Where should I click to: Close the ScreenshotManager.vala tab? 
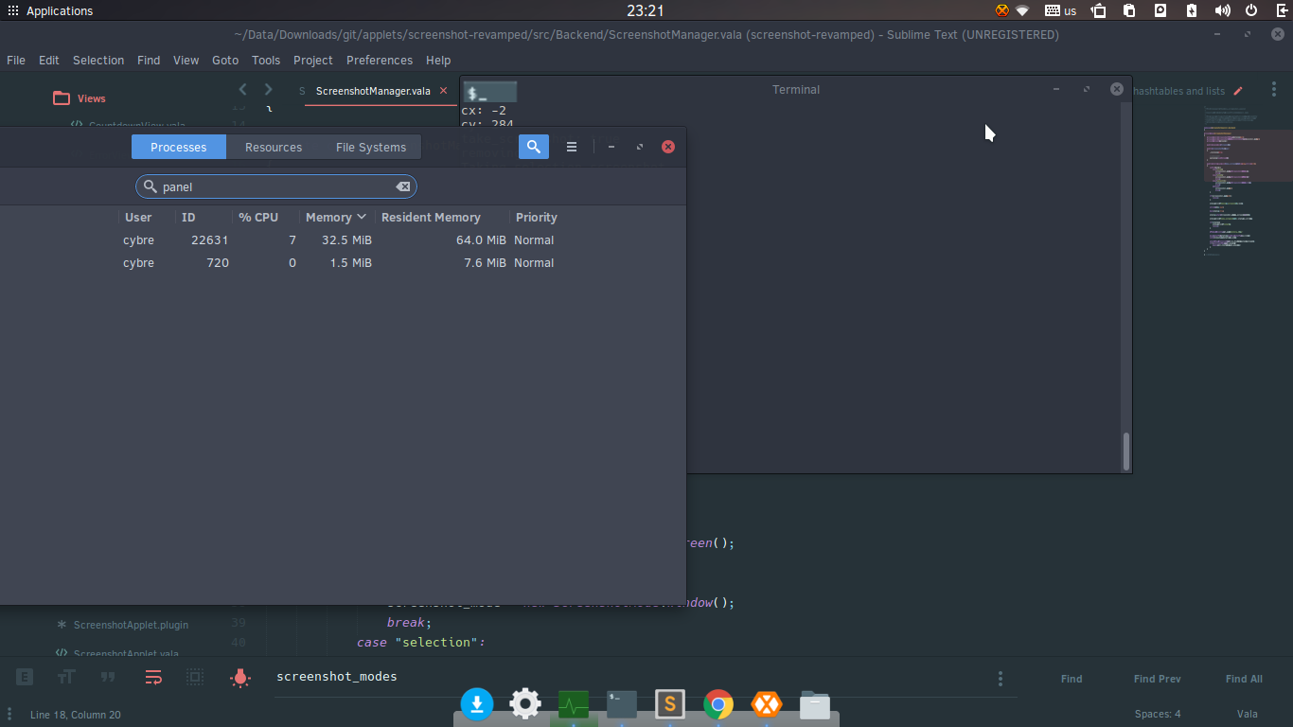(x=443, y=91)
